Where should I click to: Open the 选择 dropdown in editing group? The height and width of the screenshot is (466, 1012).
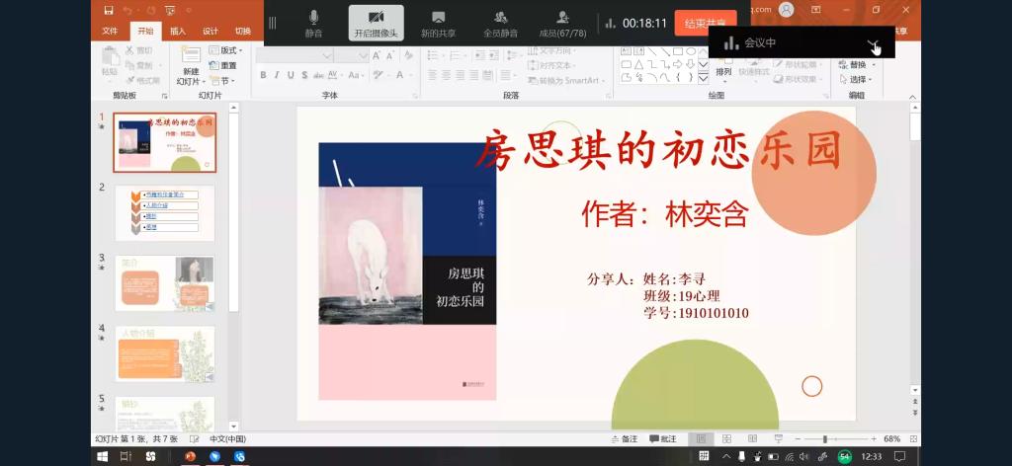[857, 79]
